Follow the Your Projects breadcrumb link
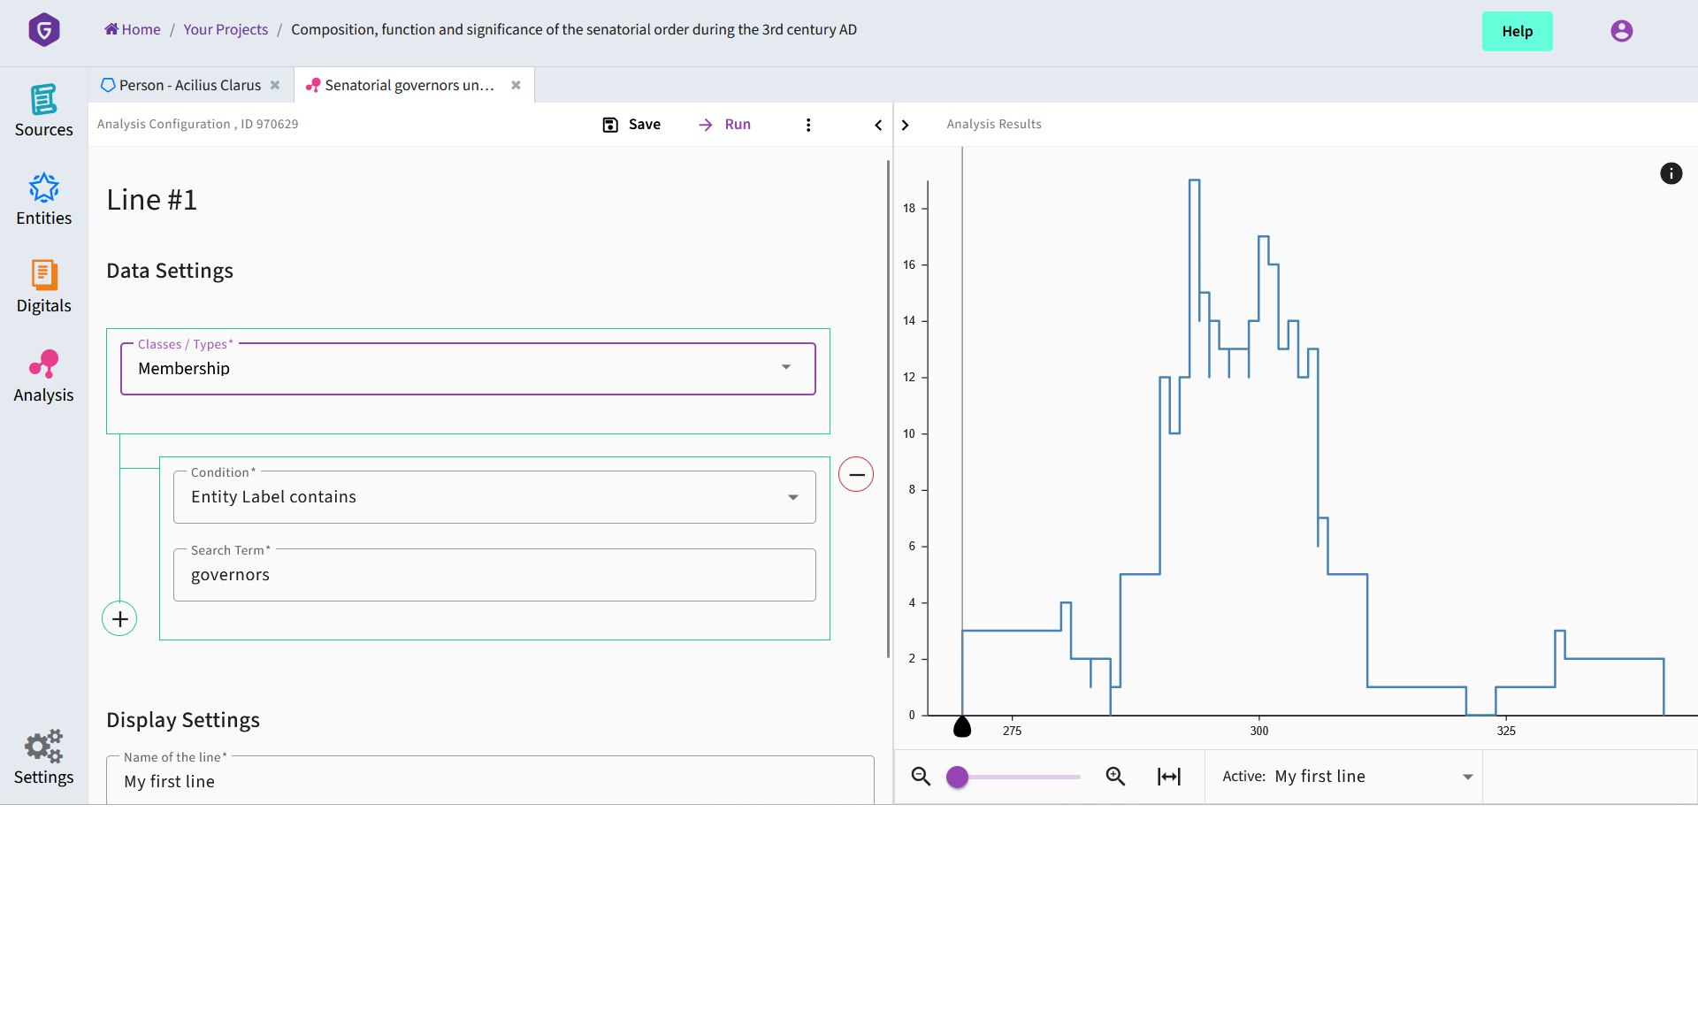The height and width of the screenshot is (1019, 1698). pyautogui.click(x=225, y=29)
